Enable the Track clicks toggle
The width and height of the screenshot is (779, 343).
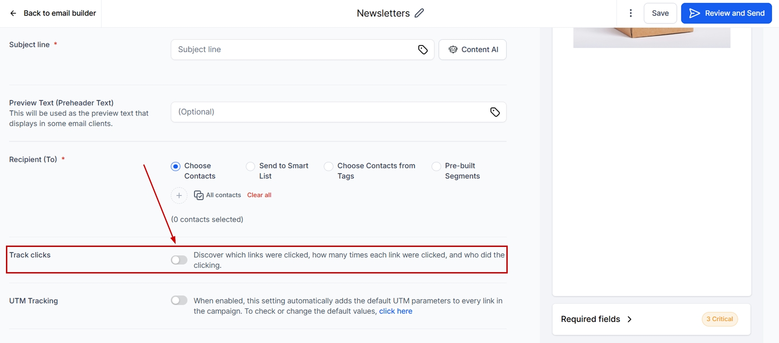tap(179, 260)
